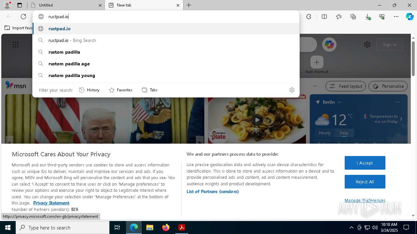Screen dimensions: 417x234
Task: Filter search by Tabs
Action: click(150, 90)
